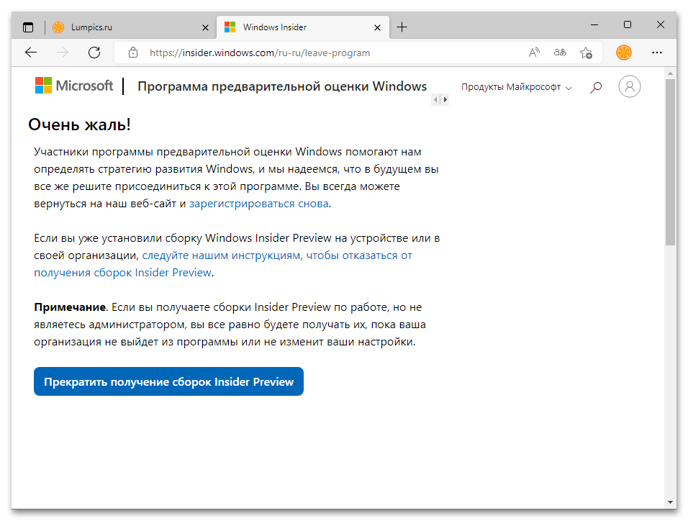Select the Windows Insider tab
The image size is (688, 521).
(x=303, y=27)
